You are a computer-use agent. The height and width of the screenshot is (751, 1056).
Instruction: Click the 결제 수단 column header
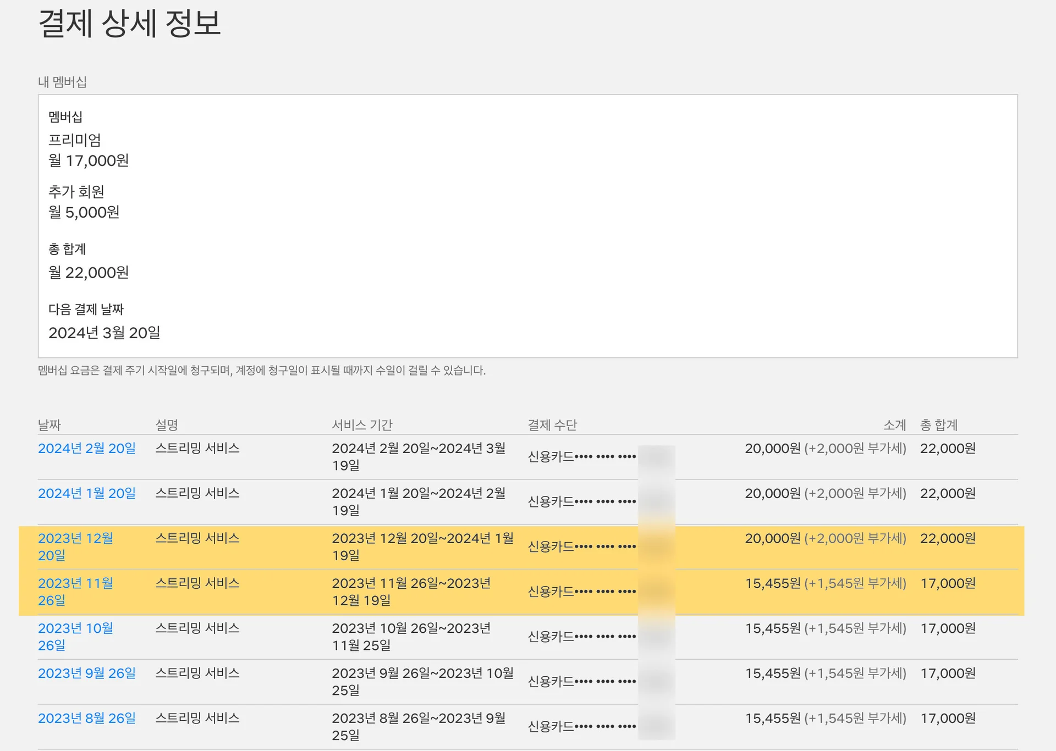pyautogui.click(x=554, y=424)
